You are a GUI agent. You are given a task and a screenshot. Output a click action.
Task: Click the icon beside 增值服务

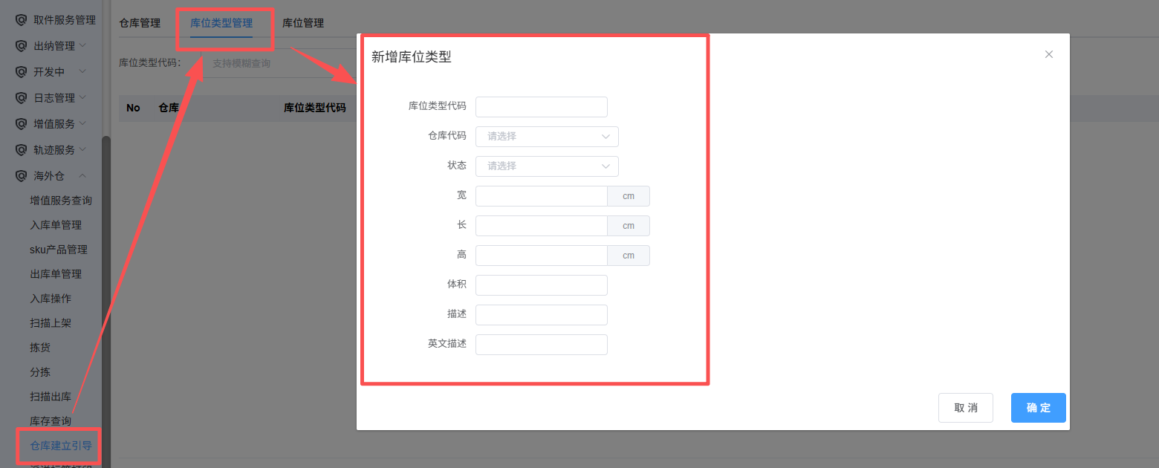tap(21, 124)
